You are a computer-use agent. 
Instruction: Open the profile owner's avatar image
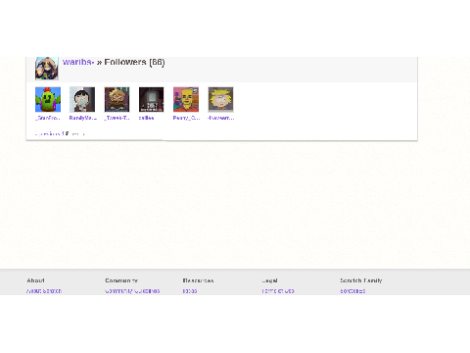(47, 69)
